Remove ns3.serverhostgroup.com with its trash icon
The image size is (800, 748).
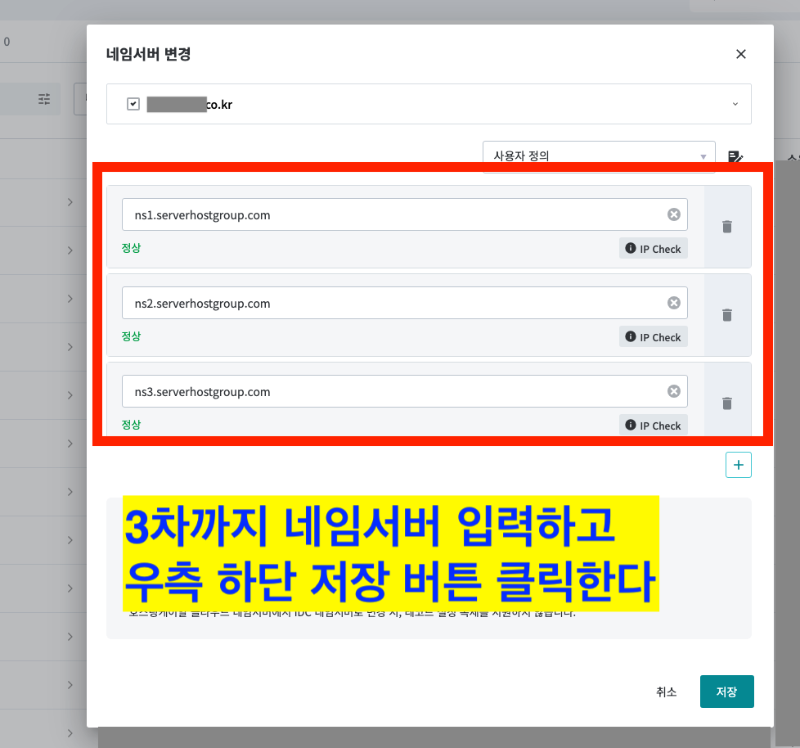point(726,403)
